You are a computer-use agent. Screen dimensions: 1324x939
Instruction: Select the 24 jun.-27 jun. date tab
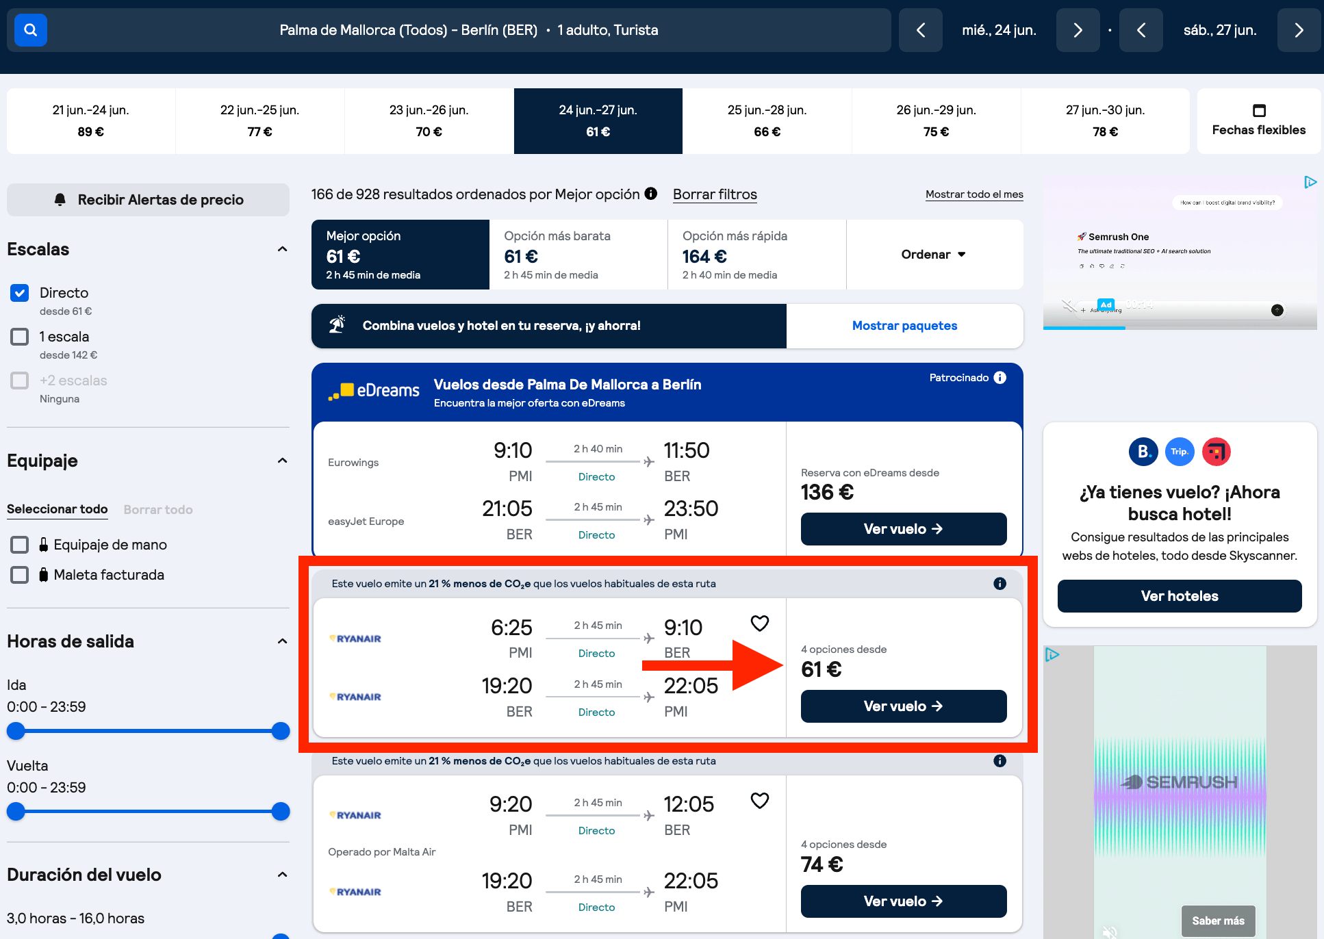pos(598,120)
